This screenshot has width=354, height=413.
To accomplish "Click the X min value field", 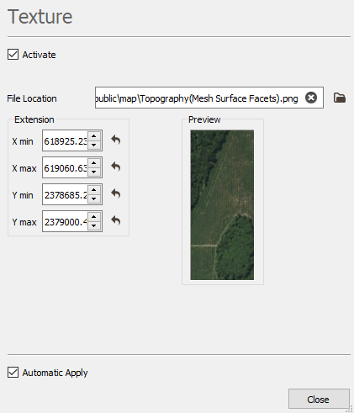I will (65, 140).
